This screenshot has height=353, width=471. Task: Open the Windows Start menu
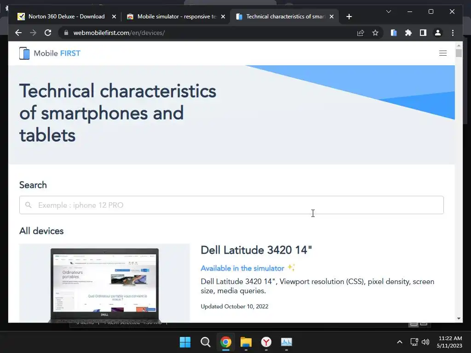(x=185, y=342)
